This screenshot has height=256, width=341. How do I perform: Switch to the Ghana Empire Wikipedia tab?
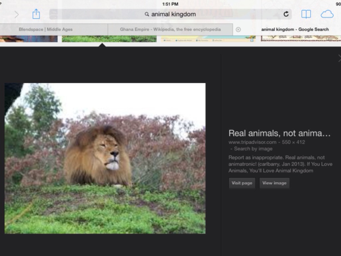click(170, 29)
